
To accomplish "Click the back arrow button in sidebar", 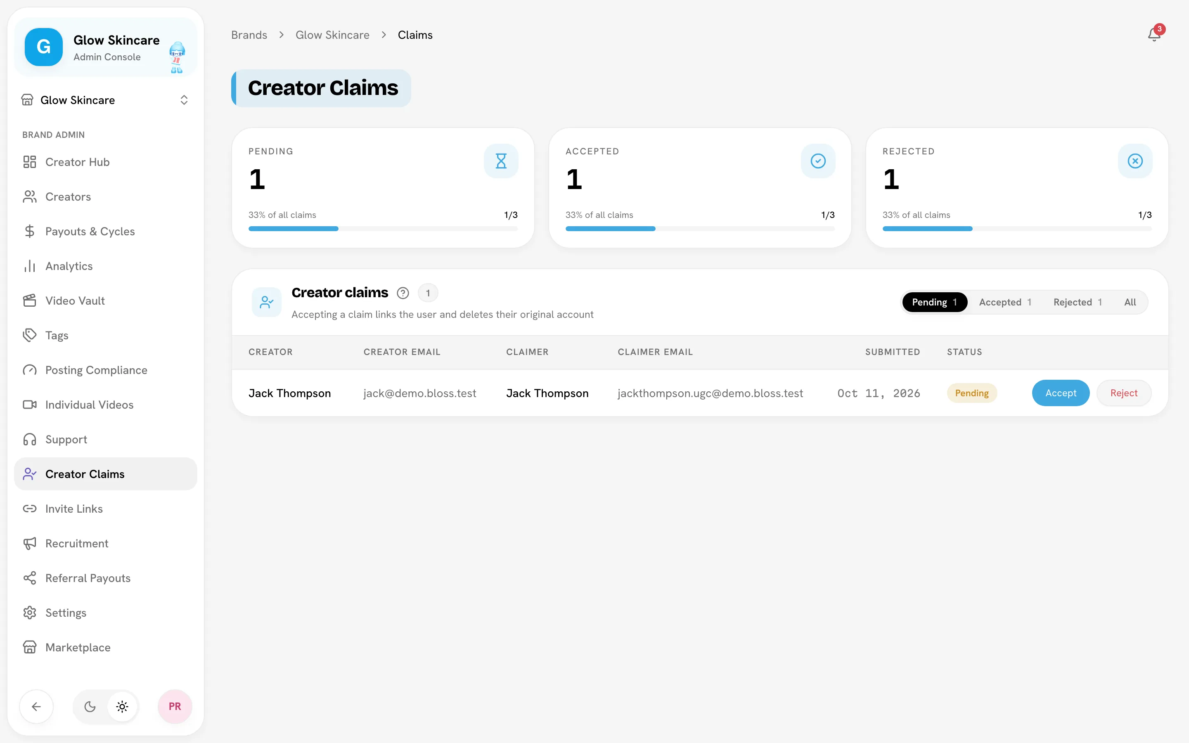I will pos(36,707).
